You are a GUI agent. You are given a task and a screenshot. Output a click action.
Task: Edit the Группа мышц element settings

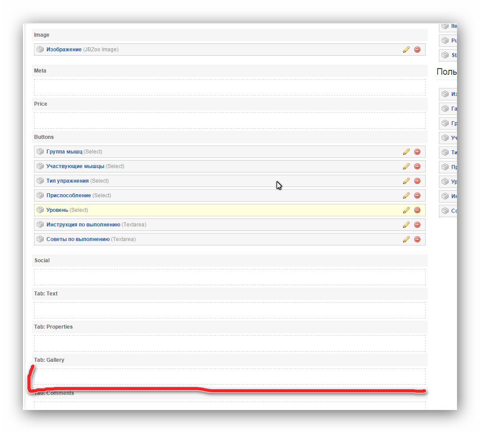[406, 152]
